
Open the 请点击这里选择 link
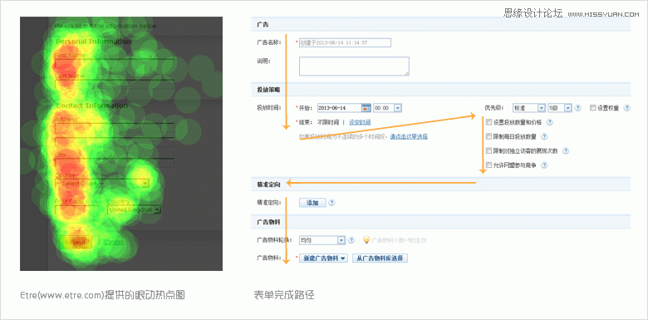(409, 136)
